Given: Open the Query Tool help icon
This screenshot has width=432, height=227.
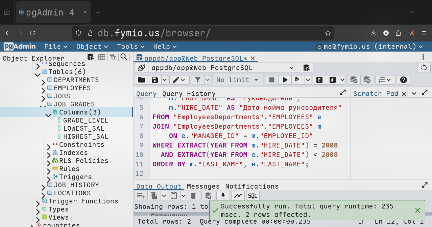Looking at the screenshot, I should pyautogui.click(x=403, y=80).
